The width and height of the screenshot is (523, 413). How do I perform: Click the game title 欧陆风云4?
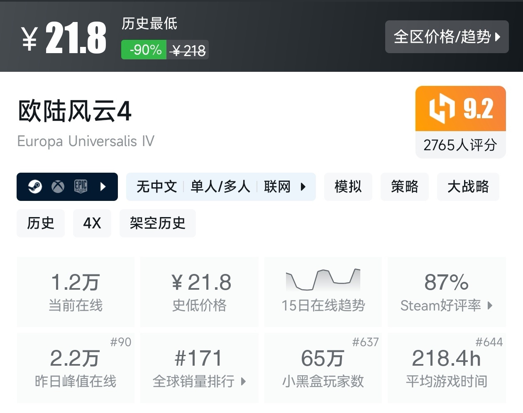75,111
